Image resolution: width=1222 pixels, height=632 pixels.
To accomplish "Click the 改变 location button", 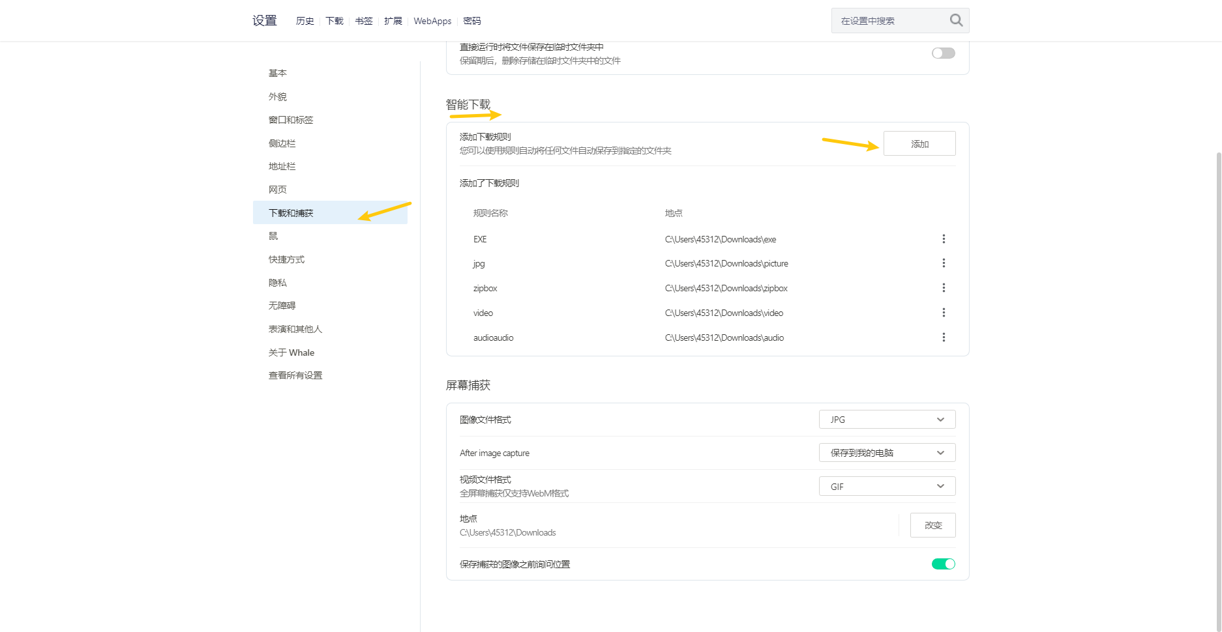I will tap(932, 525).
